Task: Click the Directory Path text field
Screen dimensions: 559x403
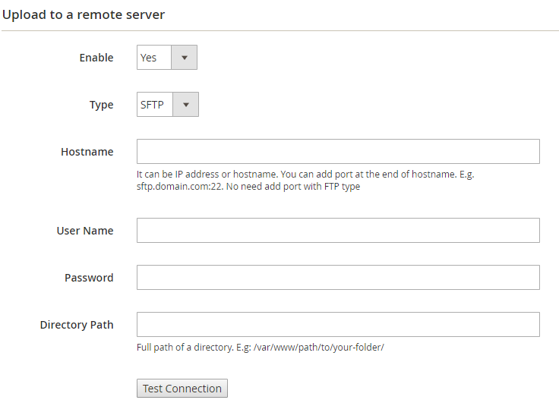Action: (338, 325)
